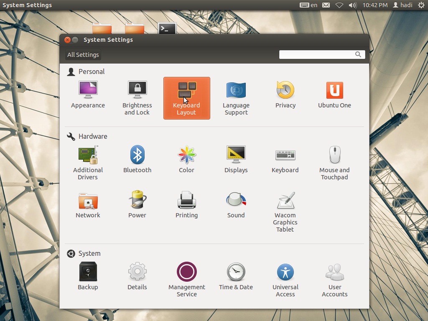428x321 pixels.
Task: Open the keyboard language 'en' indicator
Action: point(309,5)
